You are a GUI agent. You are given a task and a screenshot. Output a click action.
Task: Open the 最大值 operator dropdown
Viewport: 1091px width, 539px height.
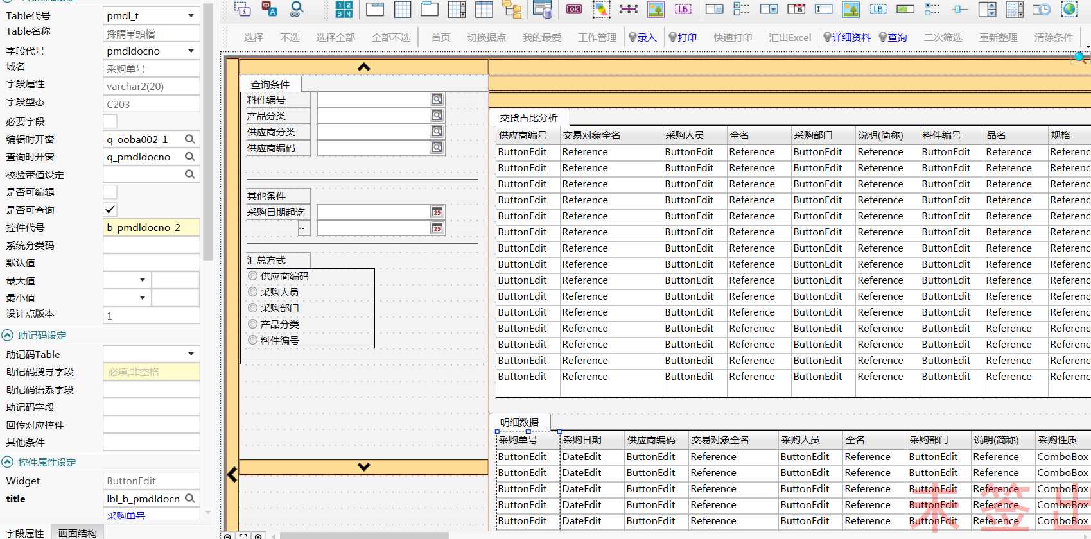(143, 280)
